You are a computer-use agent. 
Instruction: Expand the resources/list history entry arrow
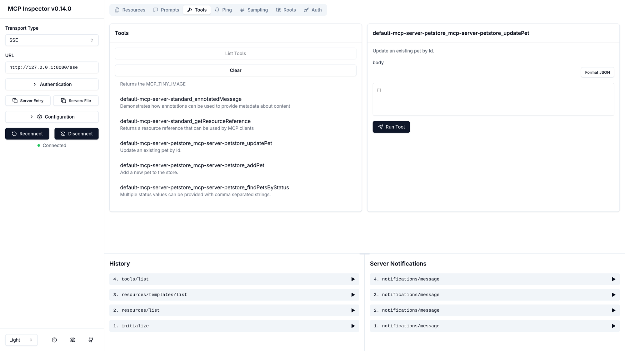353,310
